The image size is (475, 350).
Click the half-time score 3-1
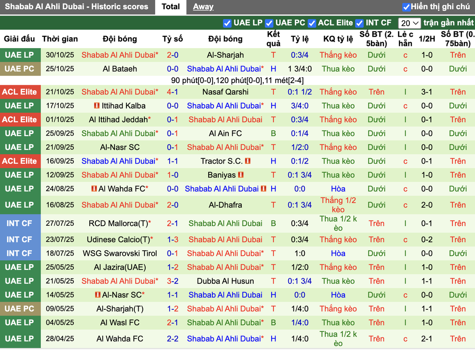coord(426,92)
